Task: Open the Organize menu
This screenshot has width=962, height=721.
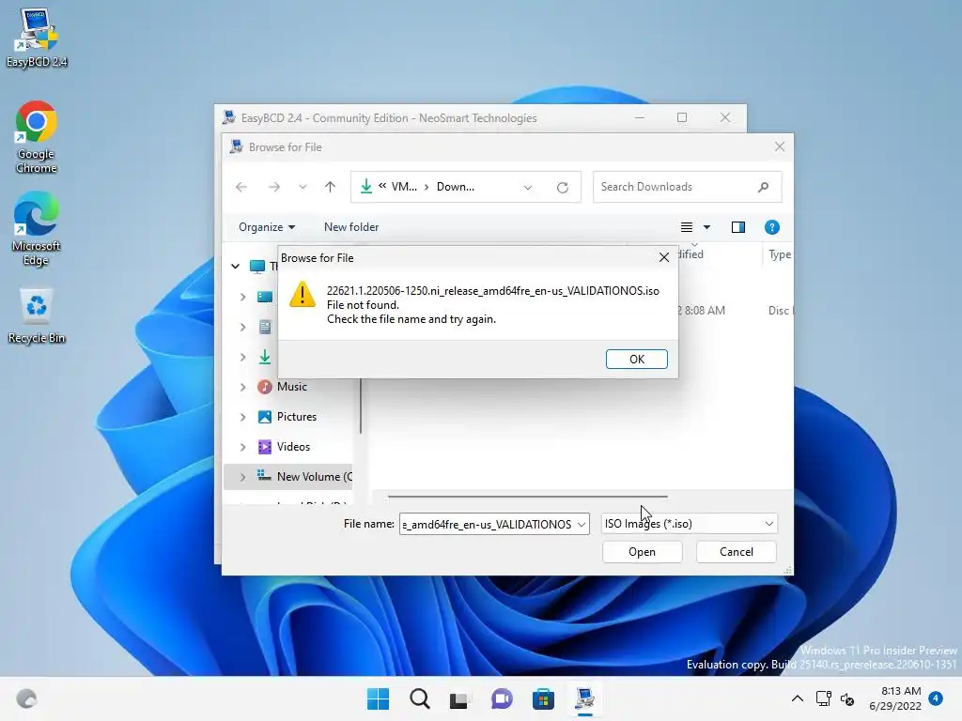Action: [266, 227]
